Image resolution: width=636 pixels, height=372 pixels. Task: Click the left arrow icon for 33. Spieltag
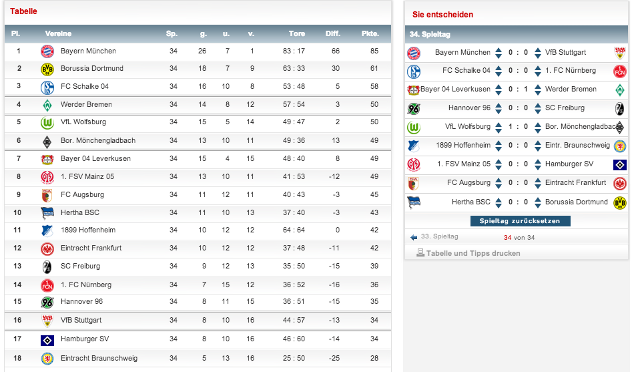[x=414, y=237]
